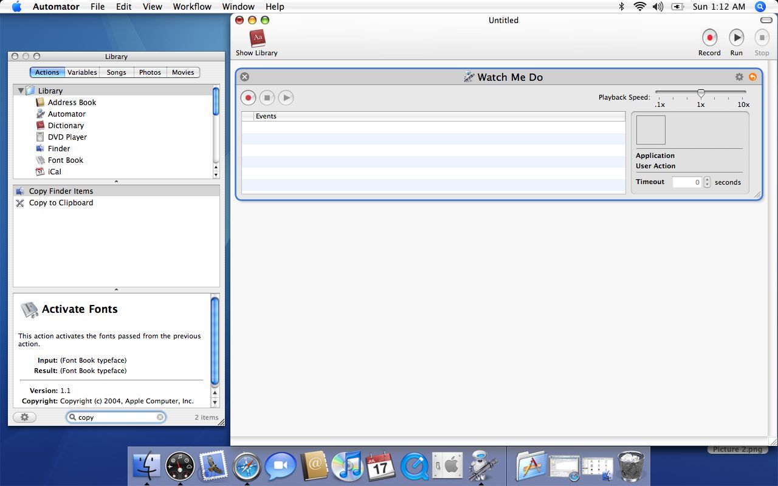778x486 pixels.
Task: Click the Bluetooth icon in the menu bar
Action: pyautogui.click(x=621, y=7)
